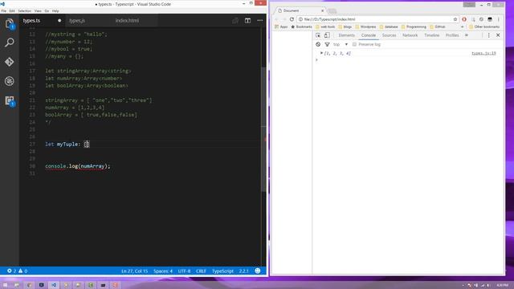
Task: Open the Wordpress bookmark folder
Action: pyautogui.click(x=365, y=26)
